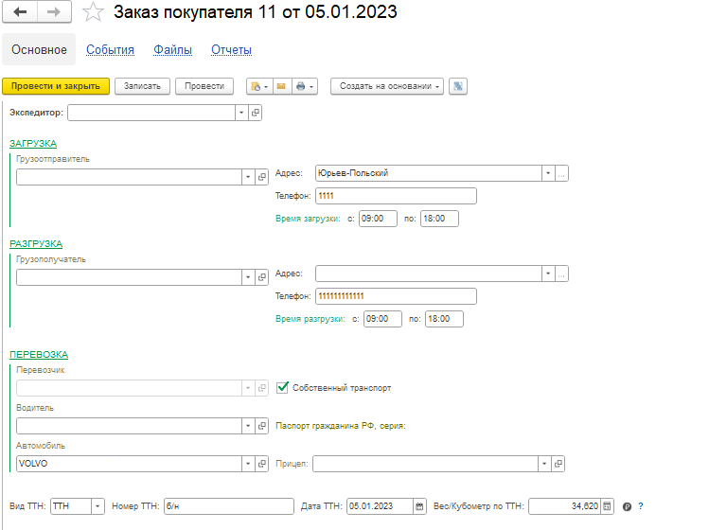This screenshot has width=709, height=530.
Task: Open calendar picker for Дата ТТН
Action: coord(419,506)
